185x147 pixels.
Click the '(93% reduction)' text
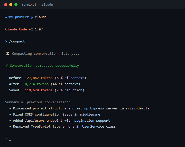click(69, 90)
